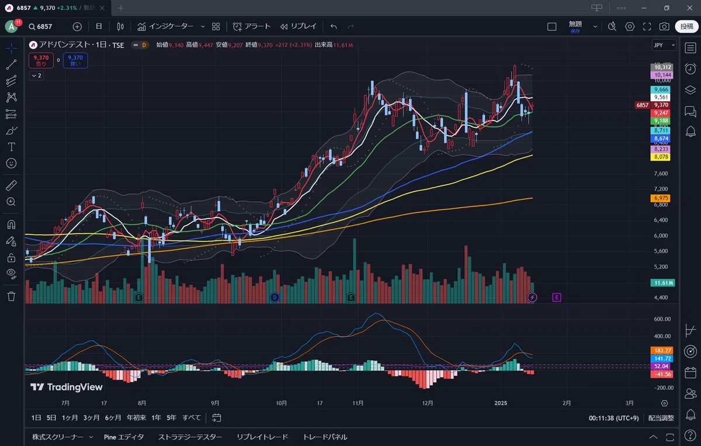Open the object tree layers panel
This screenshot has height=446, width=701.
[690, 89]
